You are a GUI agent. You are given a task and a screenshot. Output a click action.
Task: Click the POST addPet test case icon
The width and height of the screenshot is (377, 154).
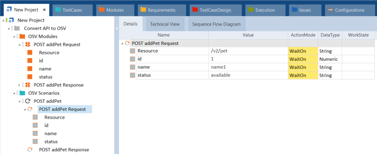point(27,101)
